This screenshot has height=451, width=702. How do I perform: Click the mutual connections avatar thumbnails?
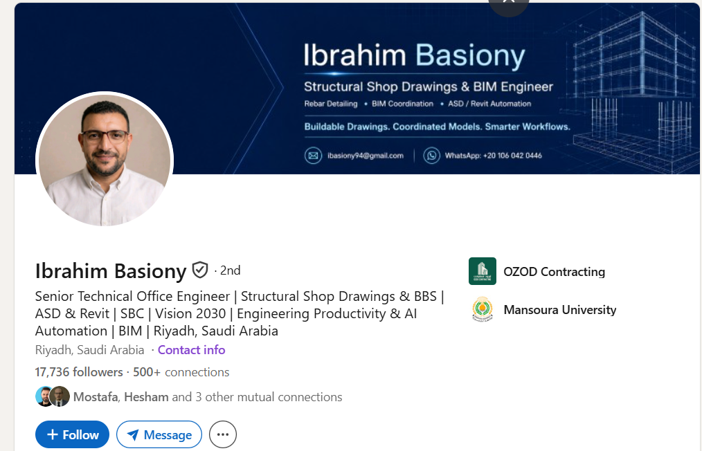point(53,396)
